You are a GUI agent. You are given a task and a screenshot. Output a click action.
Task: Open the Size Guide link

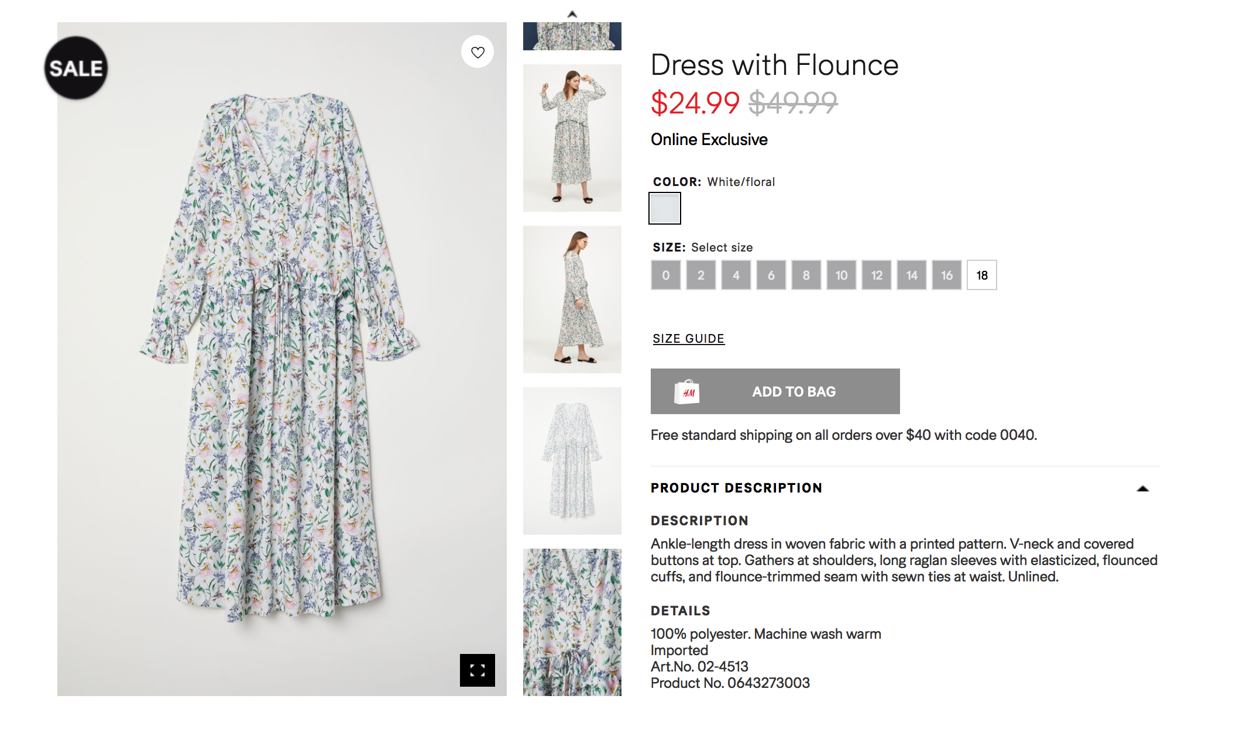point(688,339)
